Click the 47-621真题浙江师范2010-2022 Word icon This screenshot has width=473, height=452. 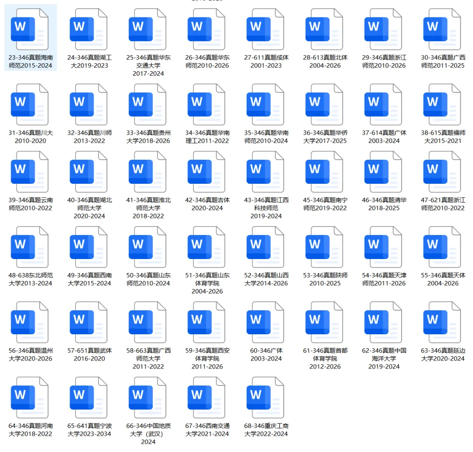click(x=442, y=172)
